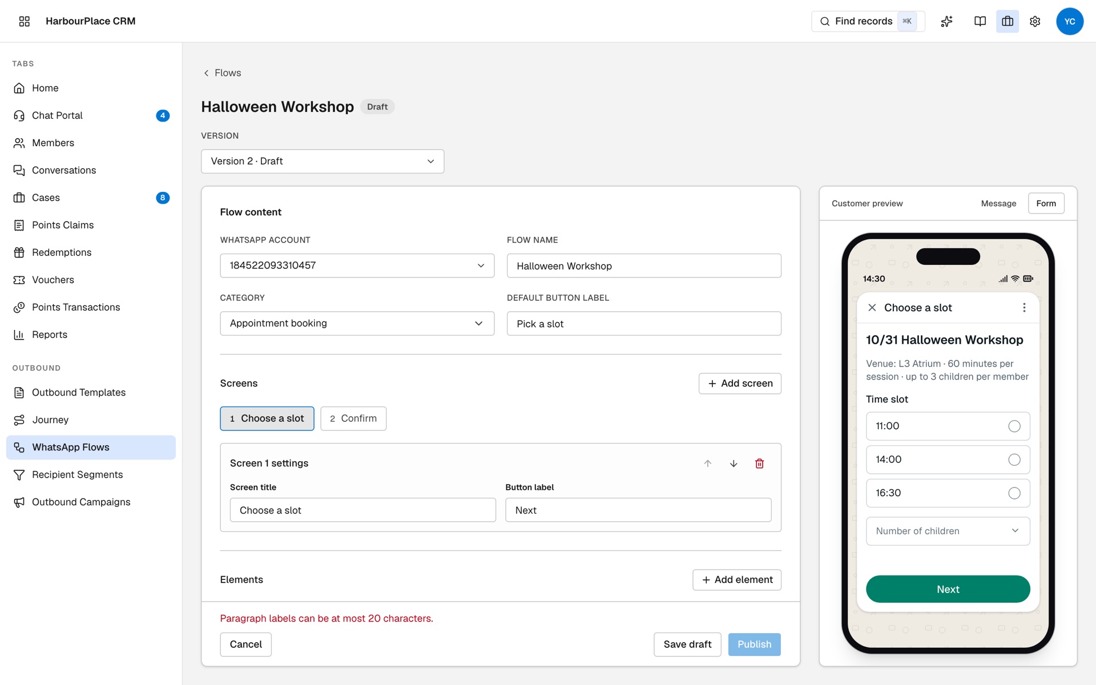Click the Save draft button
This screenshot has width=1096, height=685.
[x=687, y=644]
